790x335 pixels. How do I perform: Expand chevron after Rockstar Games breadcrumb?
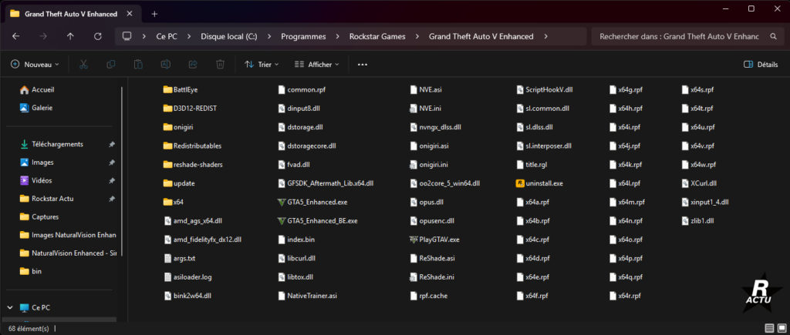(x=417, y=36)
